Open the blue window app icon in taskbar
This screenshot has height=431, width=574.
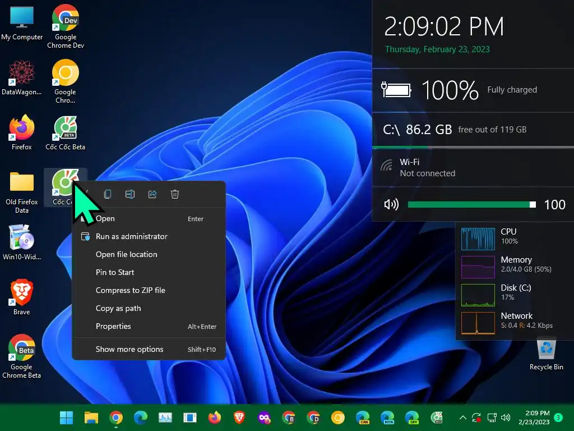click(x=189, y=418)
